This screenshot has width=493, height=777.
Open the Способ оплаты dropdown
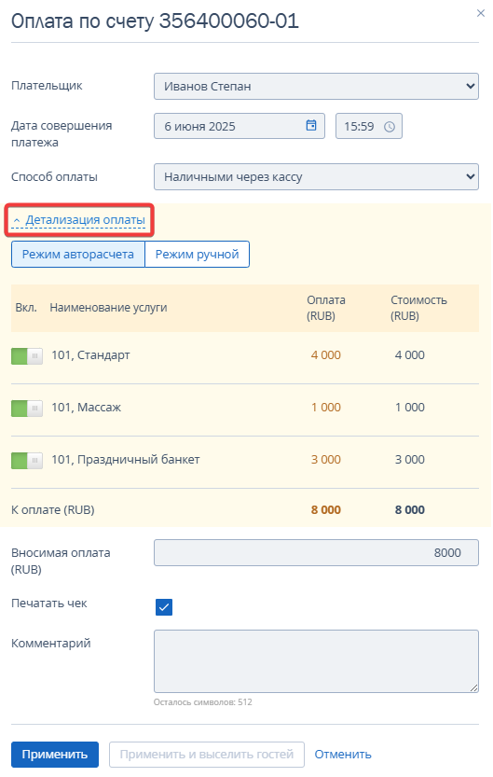pyautogui.click(x=316, y=177)
